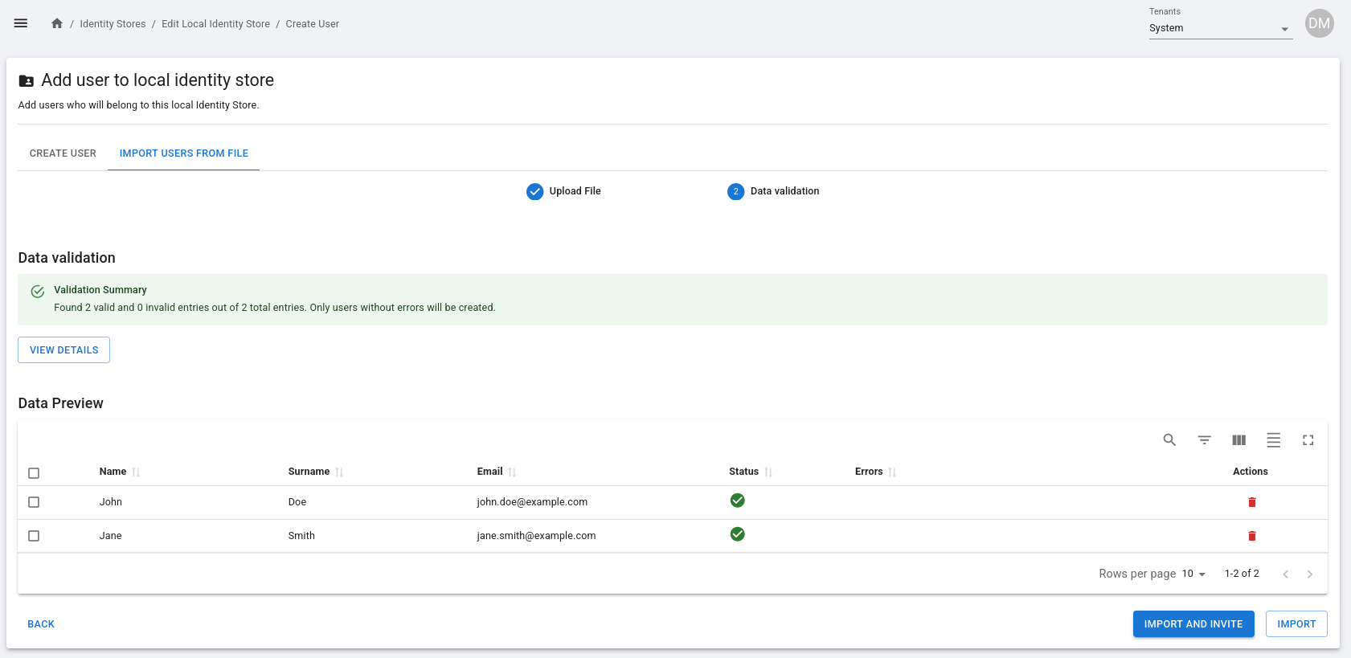The height and width of the screenshot is (658, 1351).
Task: Open show/hide columns icon
Action: [1238, 440]
